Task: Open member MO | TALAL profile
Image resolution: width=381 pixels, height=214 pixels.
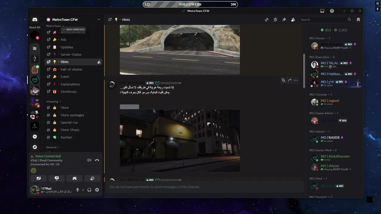Action: point(335,64)
